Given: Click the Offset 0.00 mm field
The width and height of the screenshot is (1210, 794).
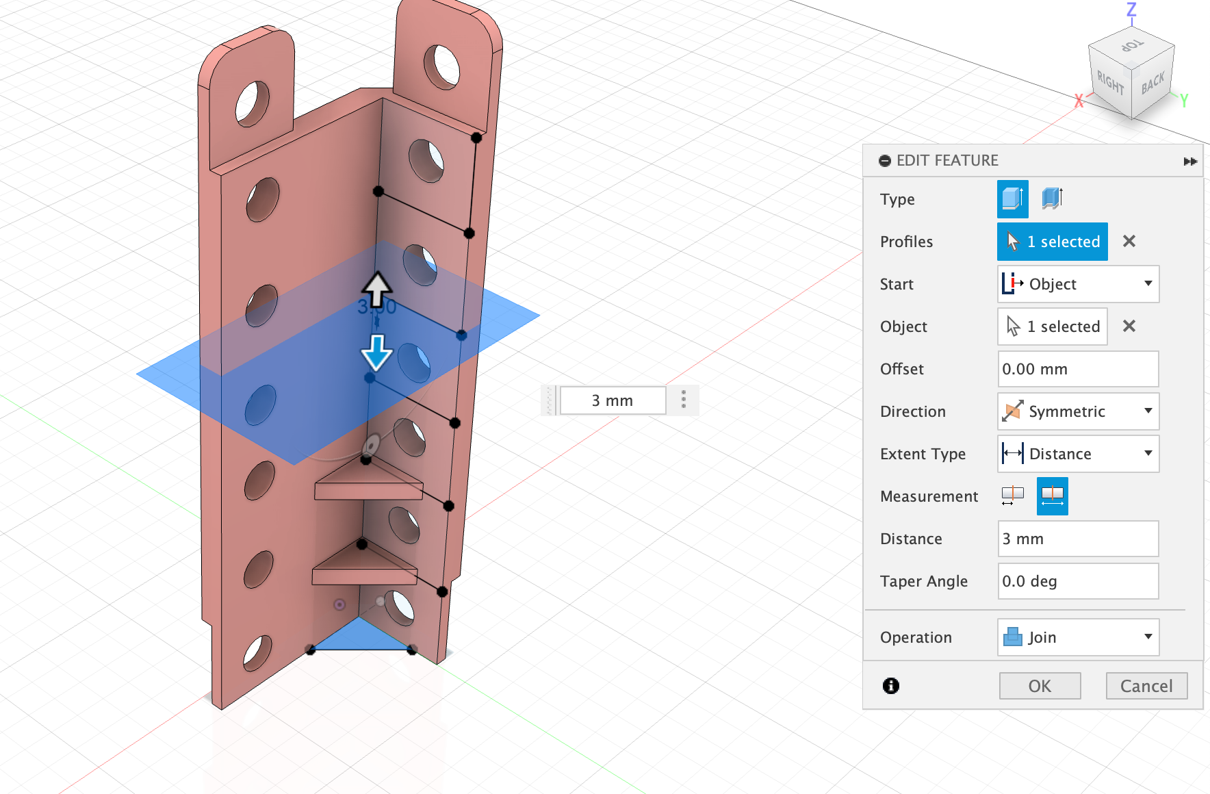Looking at the screenshot, I should (x=1078, y=369).
